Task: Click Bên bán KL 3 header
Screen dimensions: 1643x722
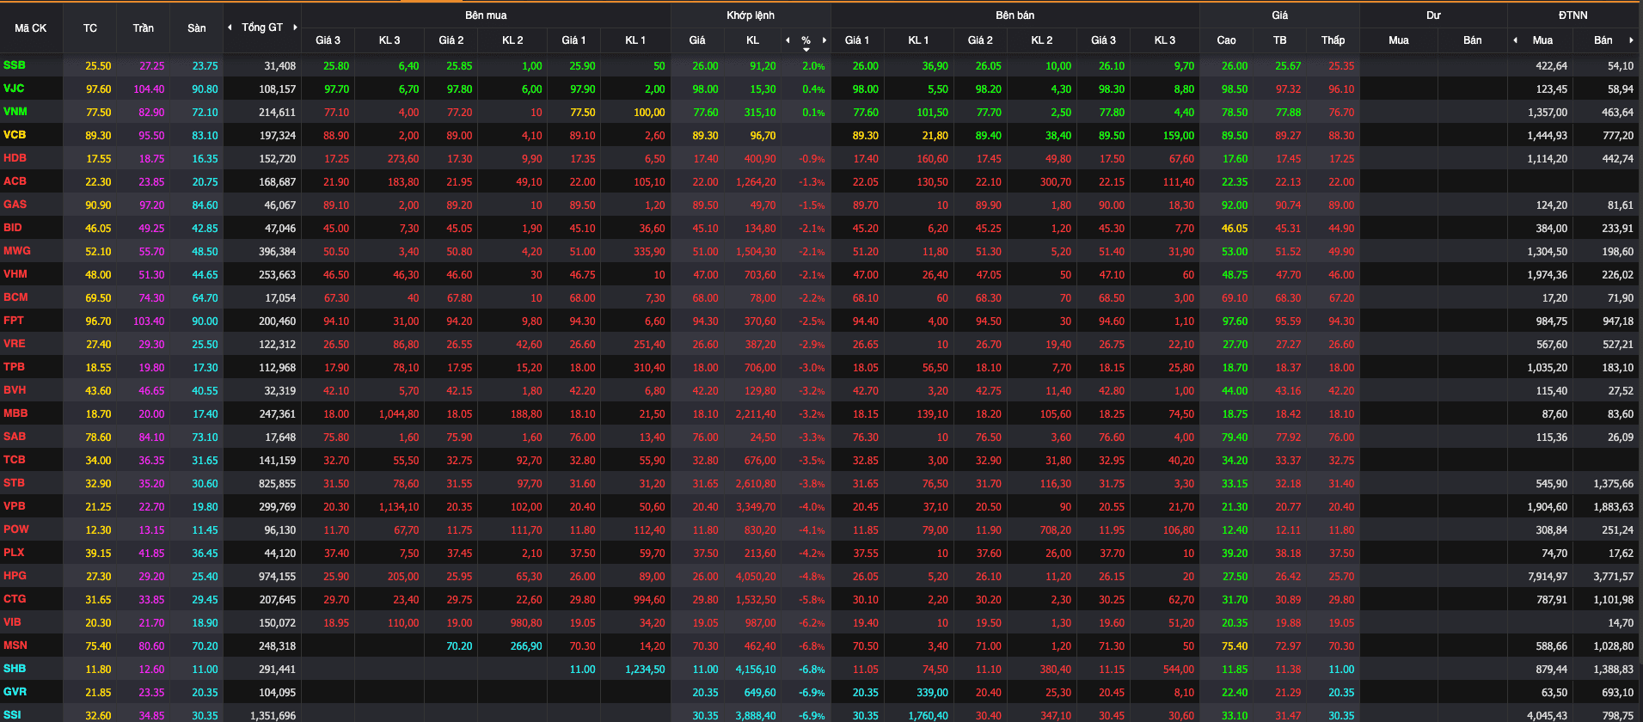Action: tap(1165, 40)
